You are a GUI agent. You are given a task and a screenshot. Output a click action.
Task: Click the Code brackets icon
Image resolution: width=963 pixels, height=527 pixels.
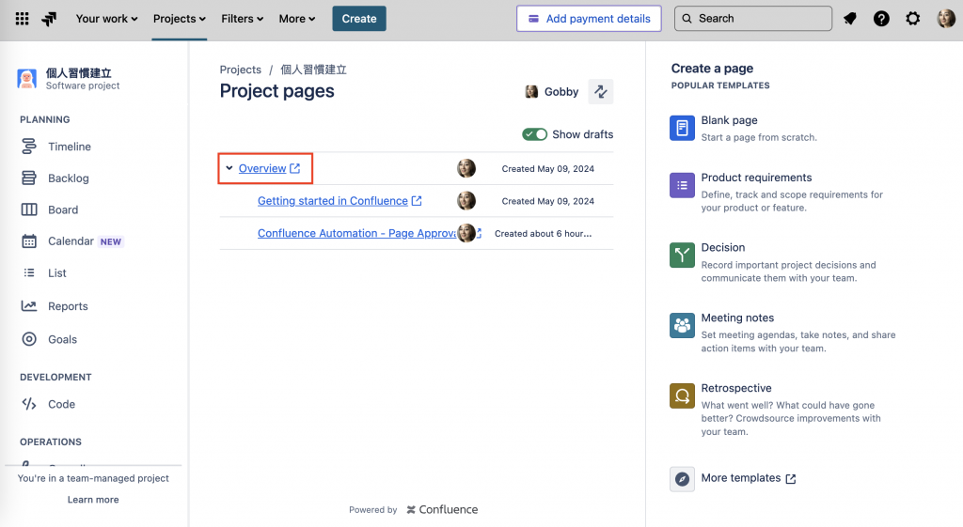coord(29,404)
